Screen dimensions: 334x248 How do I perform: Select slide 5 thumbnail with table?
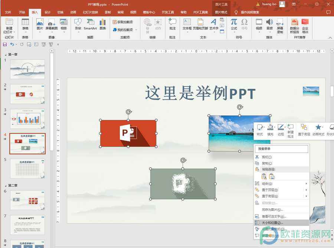click(x=27, y=168)
